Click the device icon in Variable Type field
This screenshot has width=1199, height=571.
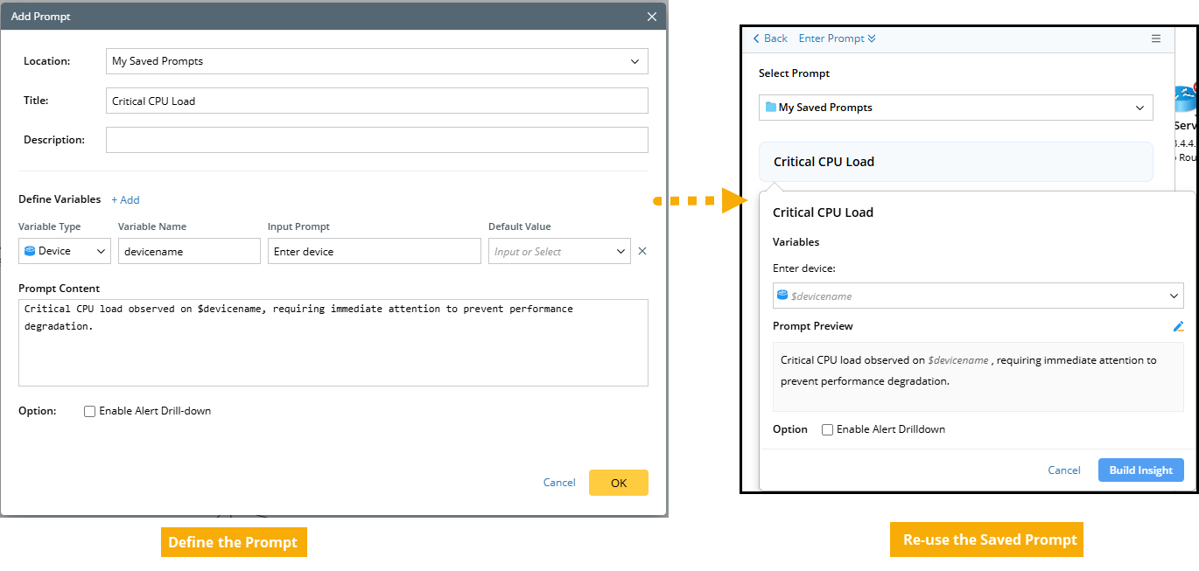click(30, 251)
